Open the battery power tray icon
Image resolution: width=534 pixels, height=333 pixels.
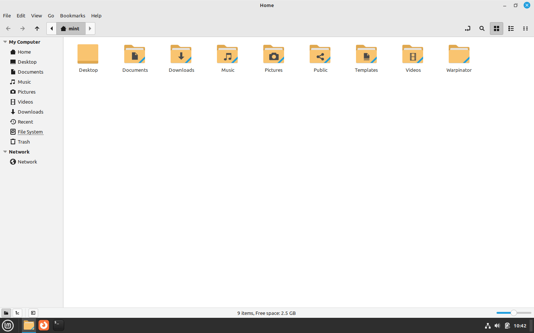507,326
